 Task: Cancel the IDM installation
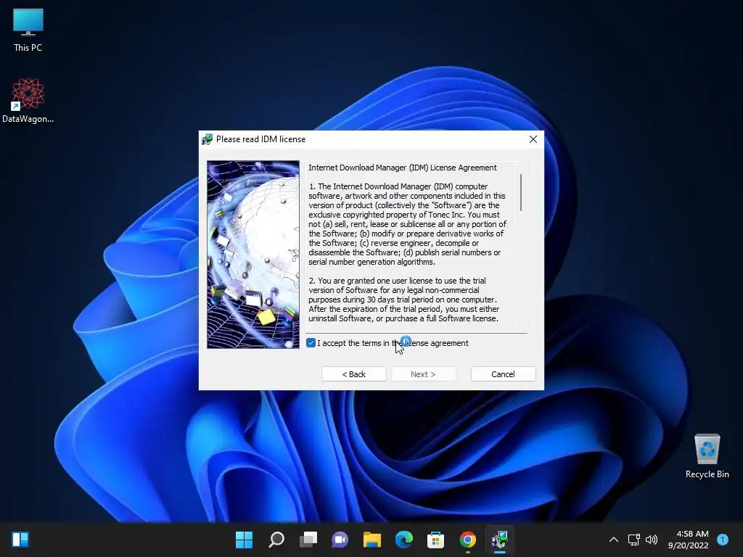504,374
